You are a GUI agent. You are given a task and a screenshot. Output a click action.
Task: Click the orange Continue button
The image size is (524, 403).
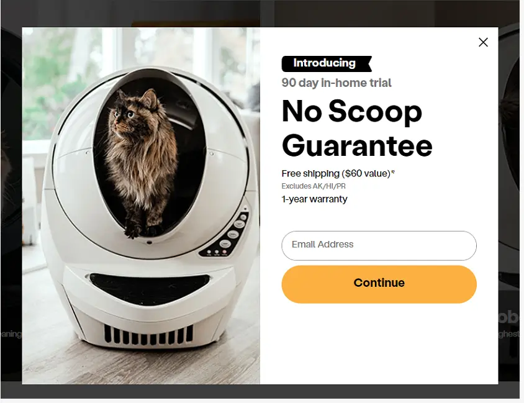379,284
